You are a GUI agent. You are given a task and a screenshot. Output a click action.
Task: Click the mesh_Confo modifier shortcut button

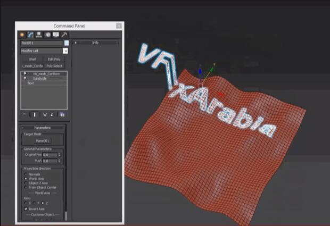point(32,66)
